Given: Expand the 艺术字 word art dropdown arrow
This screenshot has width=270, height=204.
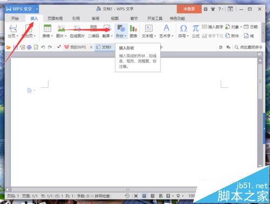Looking at the screenshot, I should 172,36.
